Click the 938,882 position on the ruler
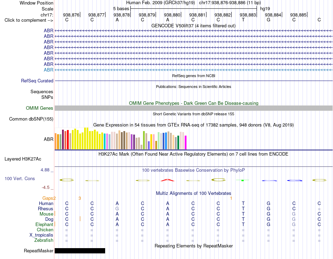This screenshot has width=333, height=259. point(223,15)
